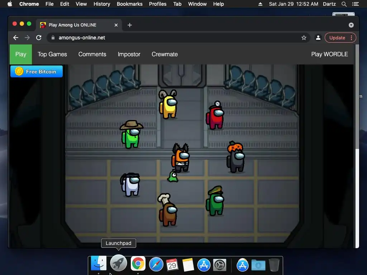
Task: Open the Bookmarks menu
Action: pyautogui.click(x=130, y=4)
